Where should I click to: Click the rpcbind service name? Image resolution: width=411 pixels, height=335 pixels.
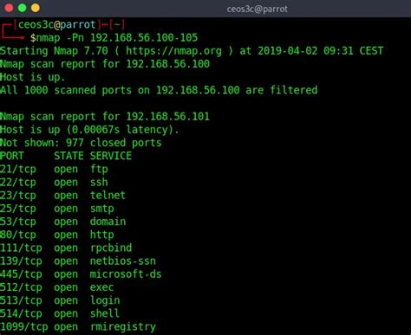pyautogui.click(x=111, y=248)
